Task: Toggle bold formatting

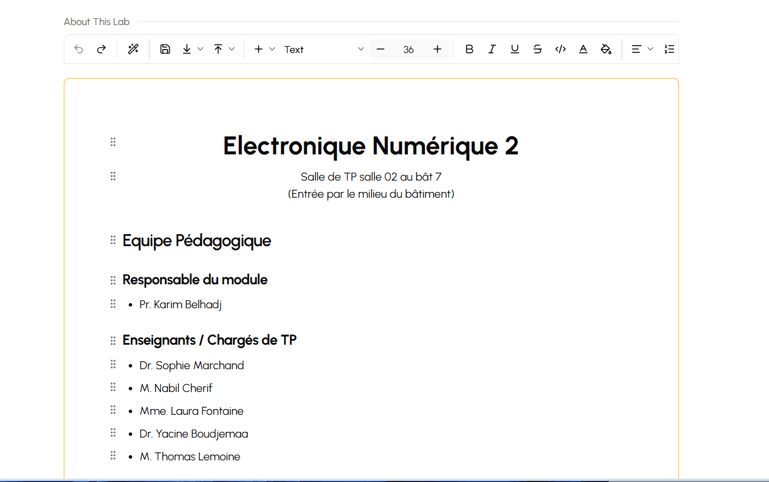Action: tap(469, 50)
